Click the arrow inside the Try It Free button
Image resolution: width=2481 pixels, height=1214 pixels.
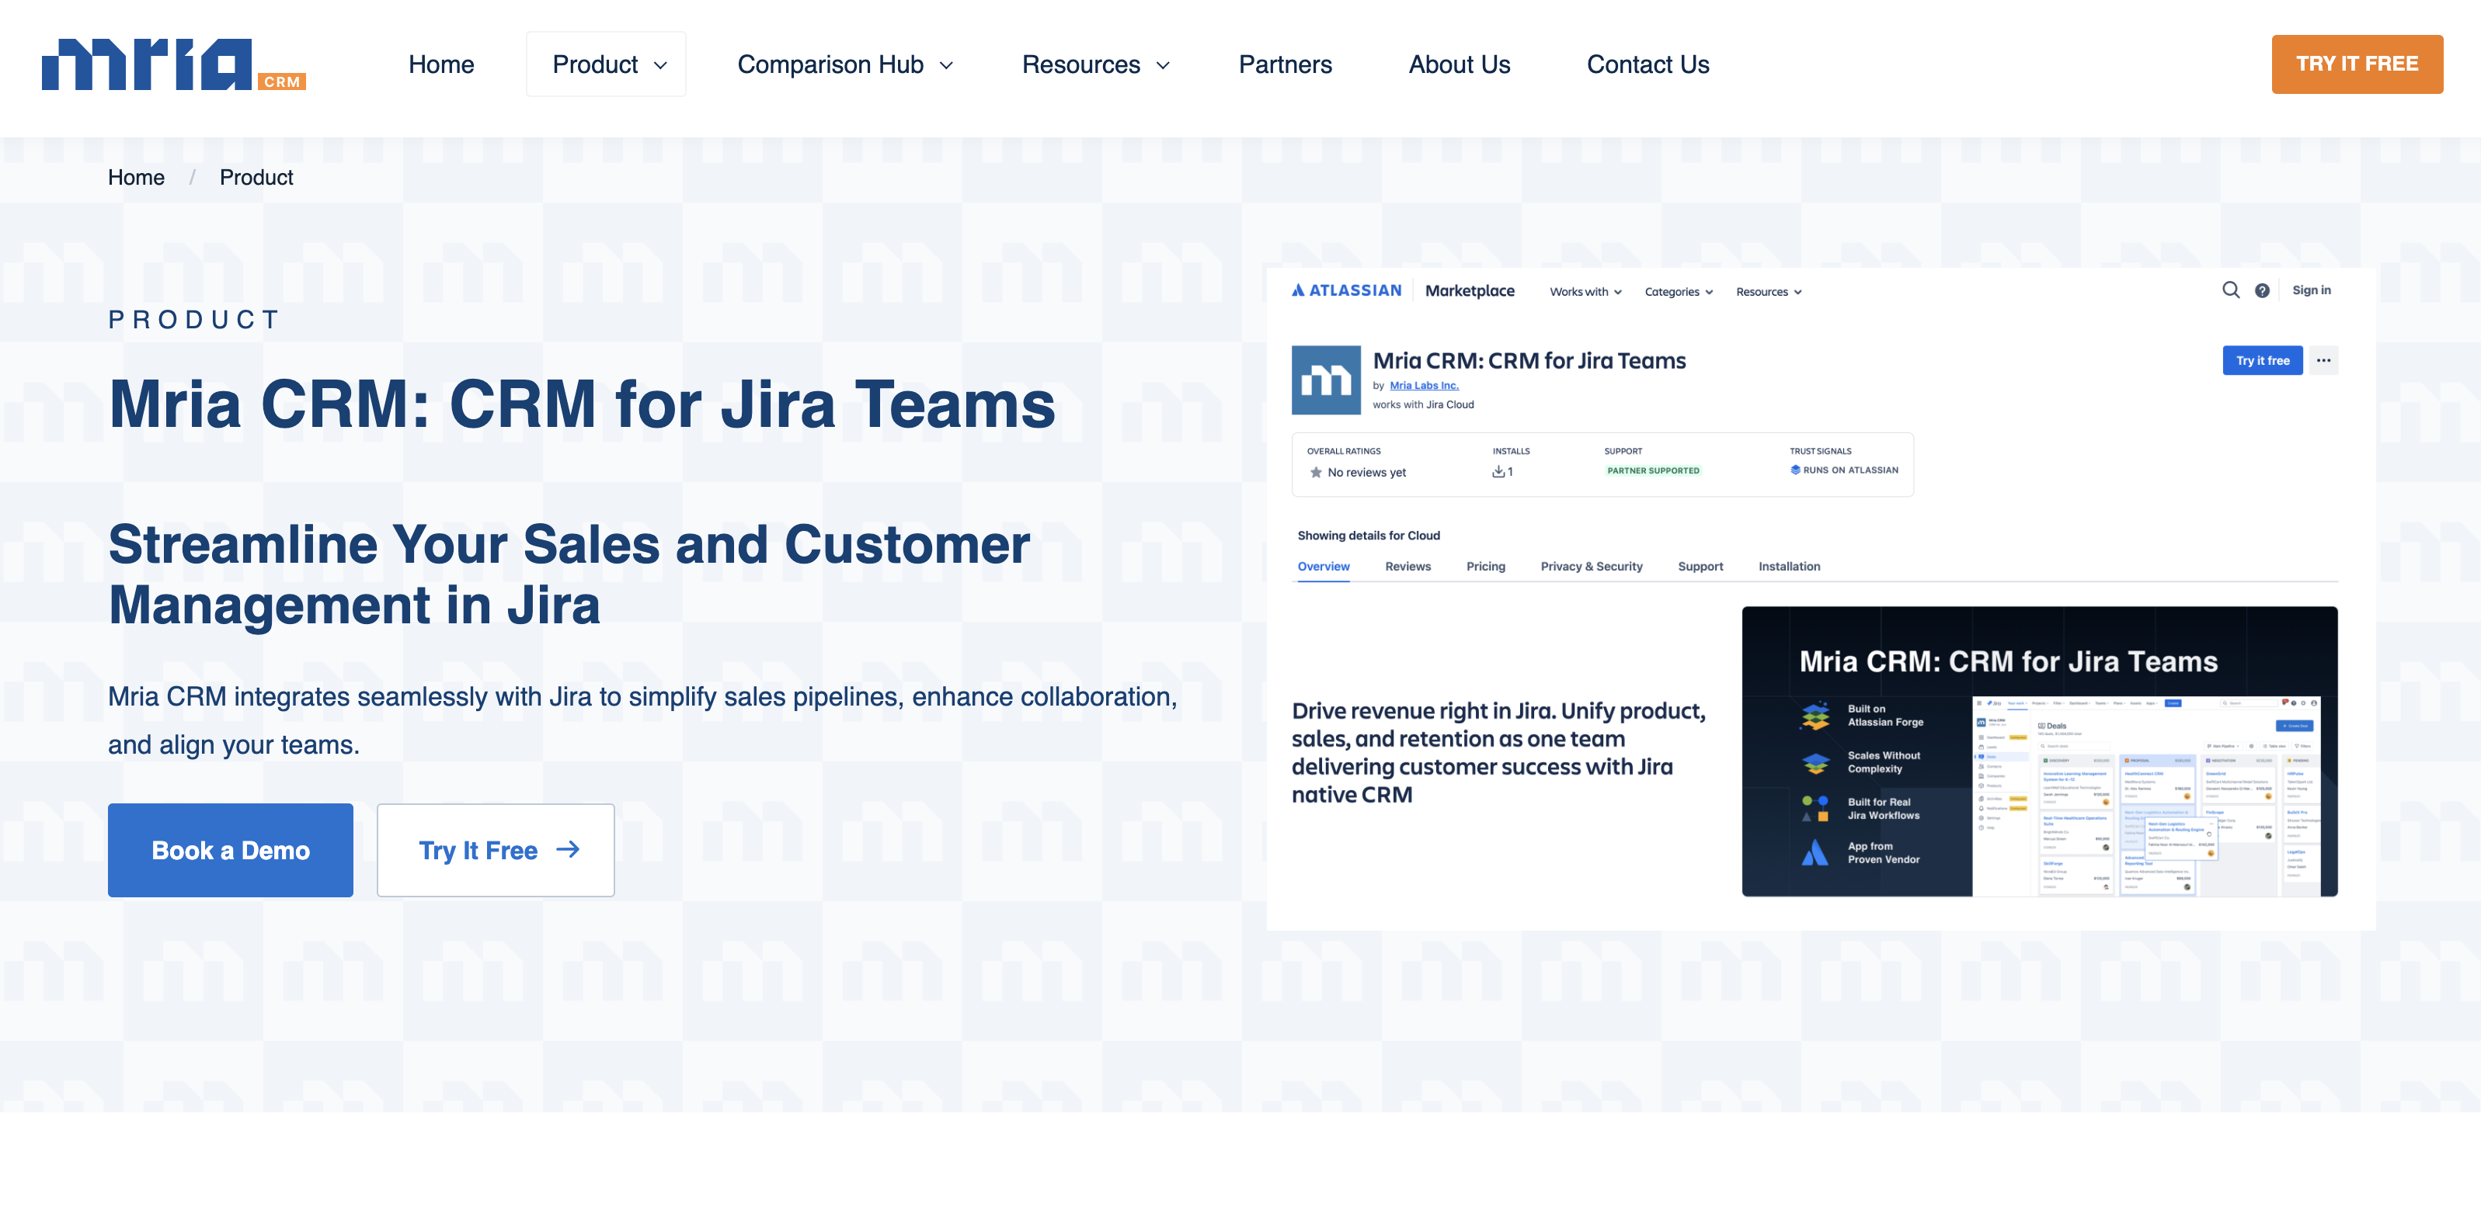[569, 850]
